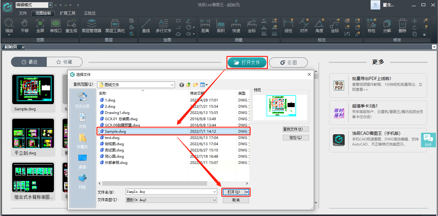Select the revision cloud tool in 绘图 group

click(x=178, y=34)
